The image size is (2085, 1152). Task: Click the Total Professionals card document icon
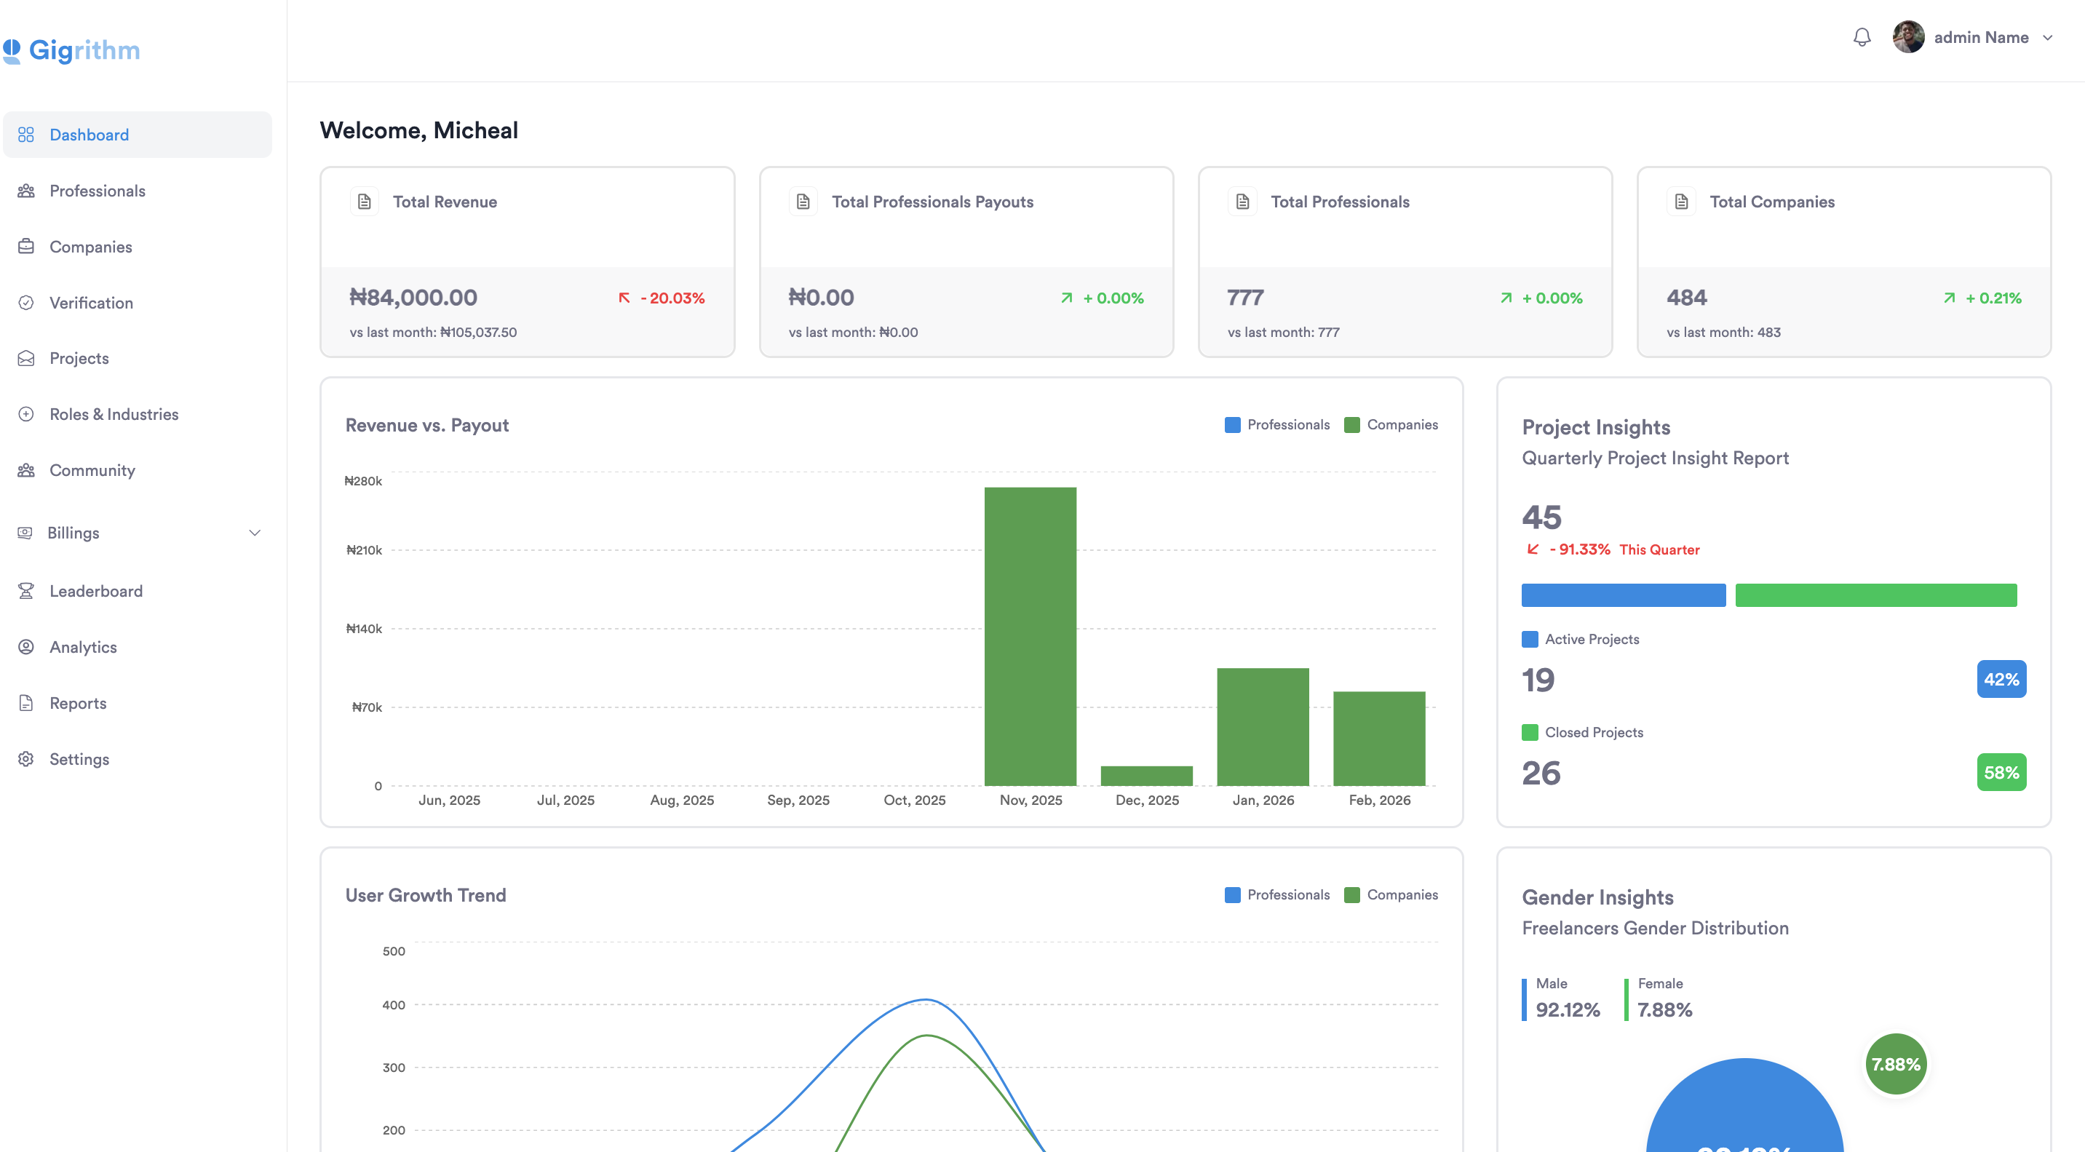coord(1242,202)
